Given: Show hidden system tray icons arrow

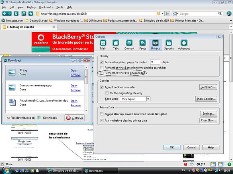Looking at the screenshot, I should [189, 170].
